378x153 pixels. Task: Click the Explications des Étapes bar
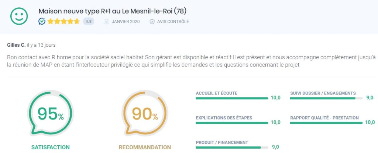[x=232, y=123]
